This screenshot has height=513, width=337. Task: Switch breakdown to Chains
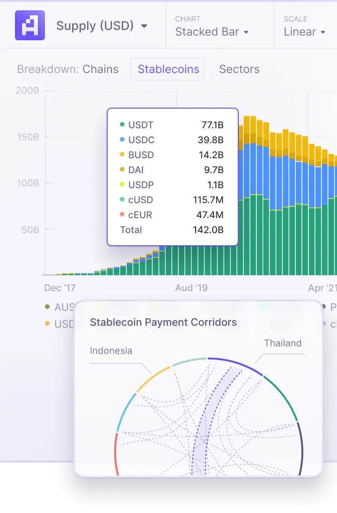pyautogui.click(x=100, y=69)
